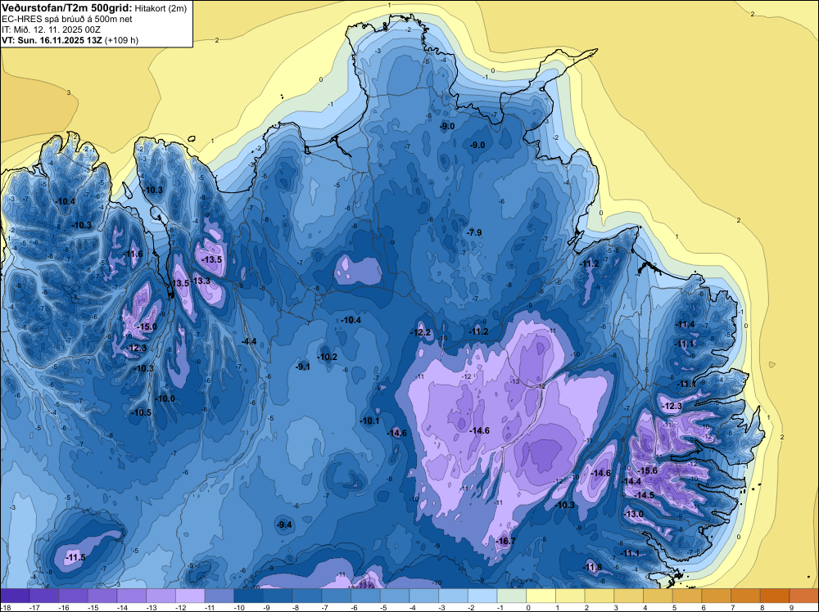
Task: Select the -15.0 temperature value
Action: pyautogui.click(x=147, y=327)
